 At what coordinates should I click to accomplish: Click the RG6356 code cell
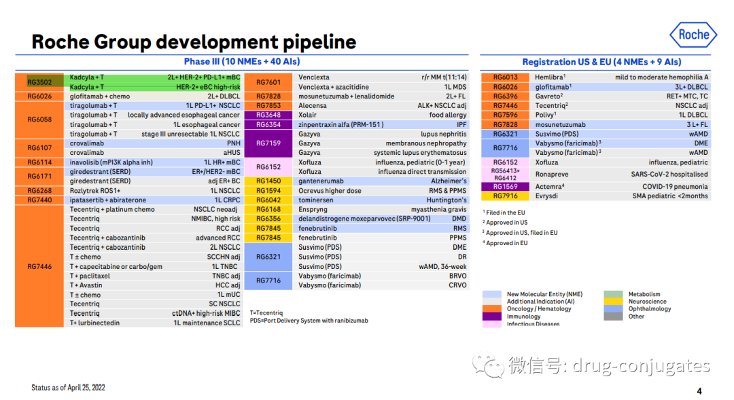pos(268,219)
